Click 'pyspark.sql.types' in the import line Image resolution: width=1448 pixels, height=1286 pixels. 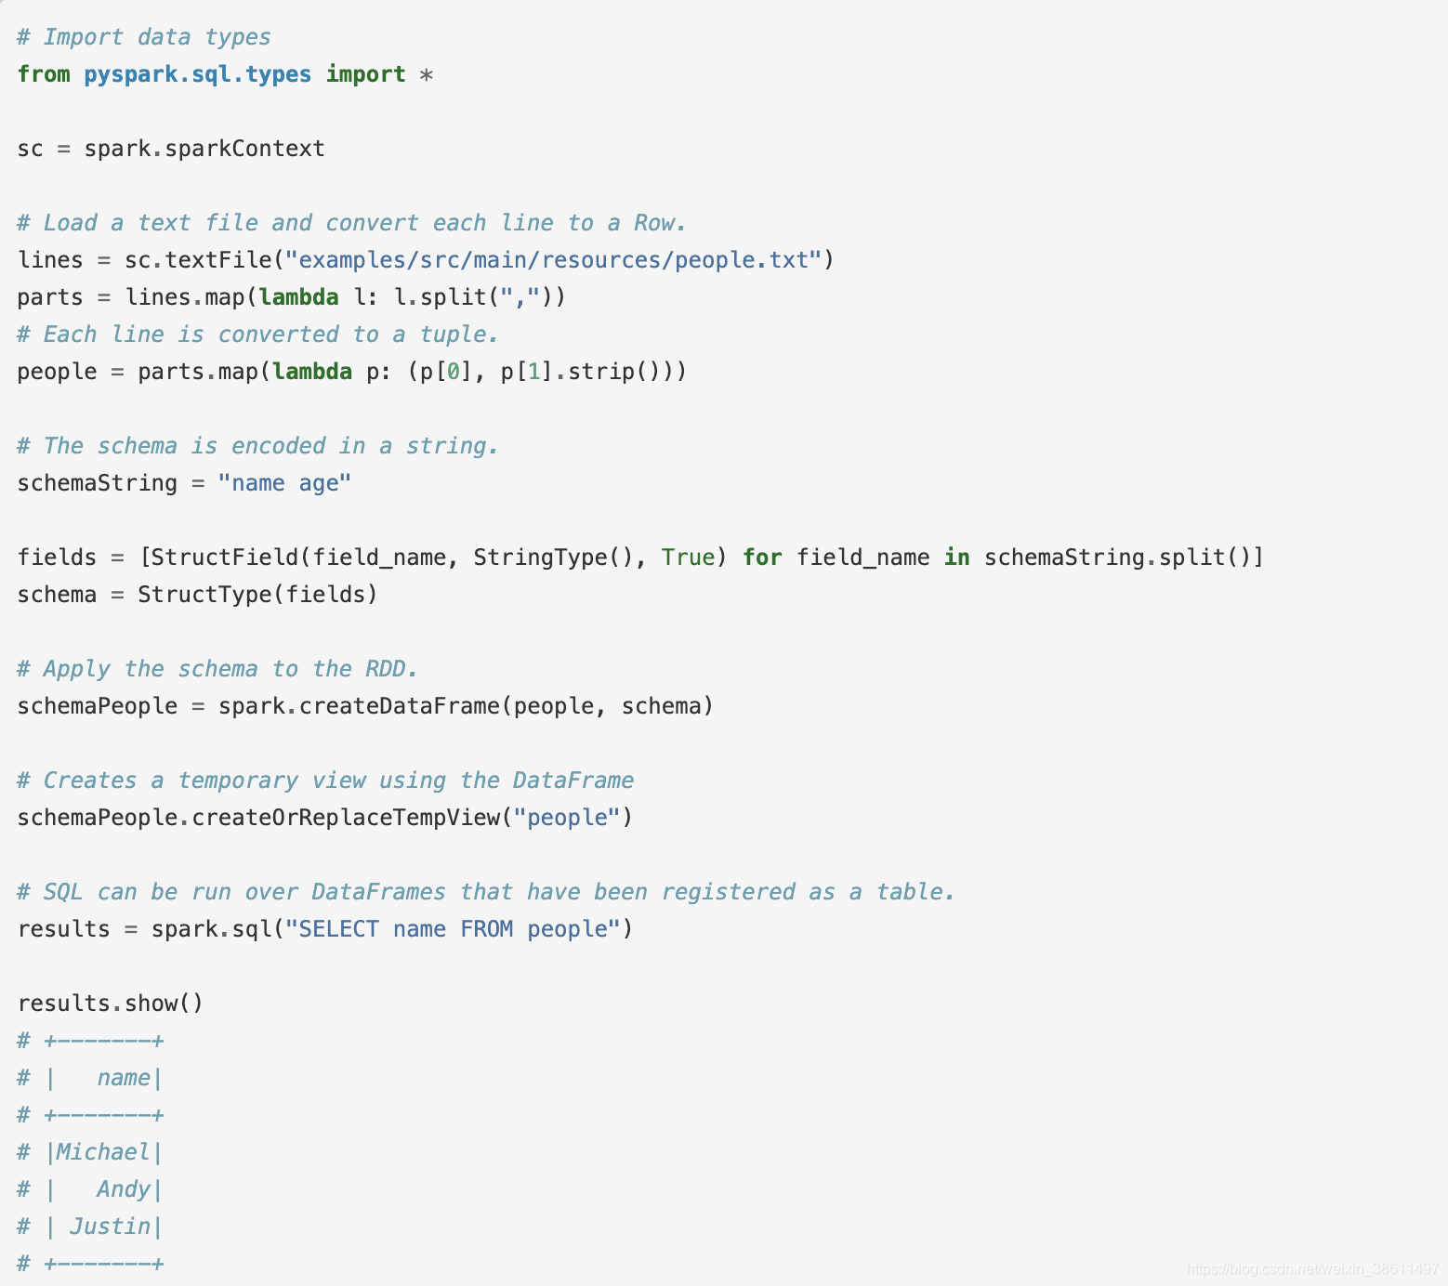coord(197,74)
